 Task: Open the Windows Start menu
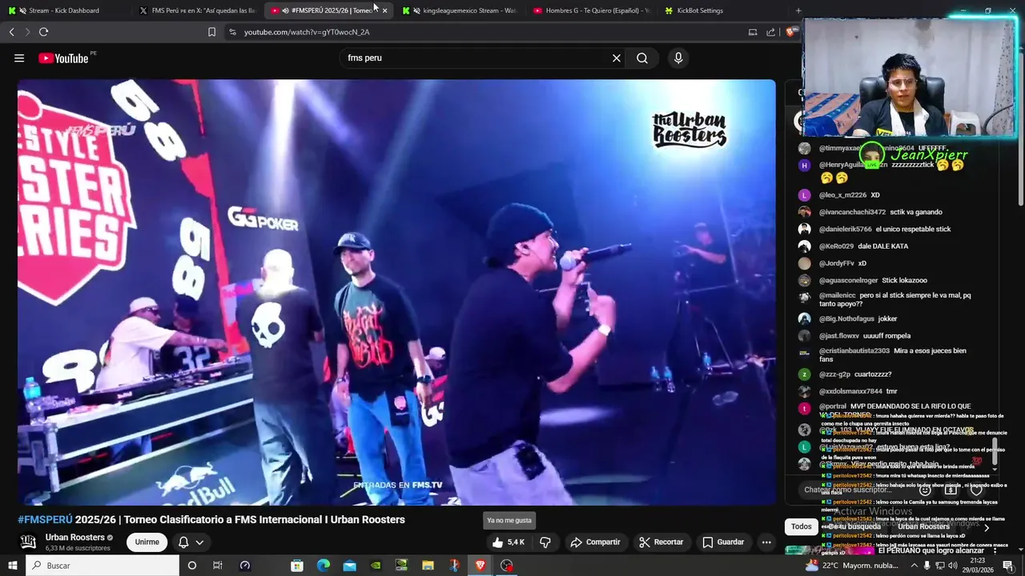click(x=13, y=566)
